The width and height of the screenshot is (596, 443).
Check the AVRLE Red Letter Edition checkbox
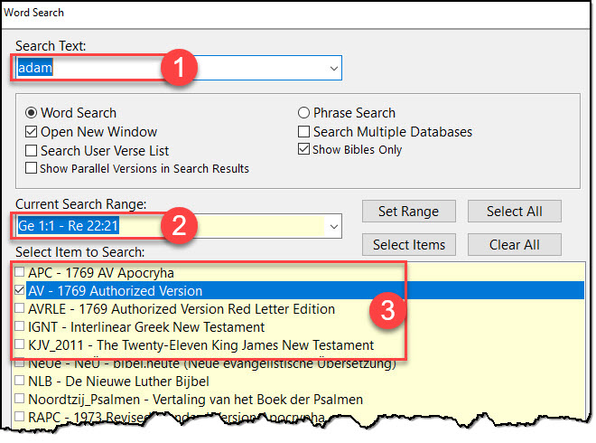19,308
